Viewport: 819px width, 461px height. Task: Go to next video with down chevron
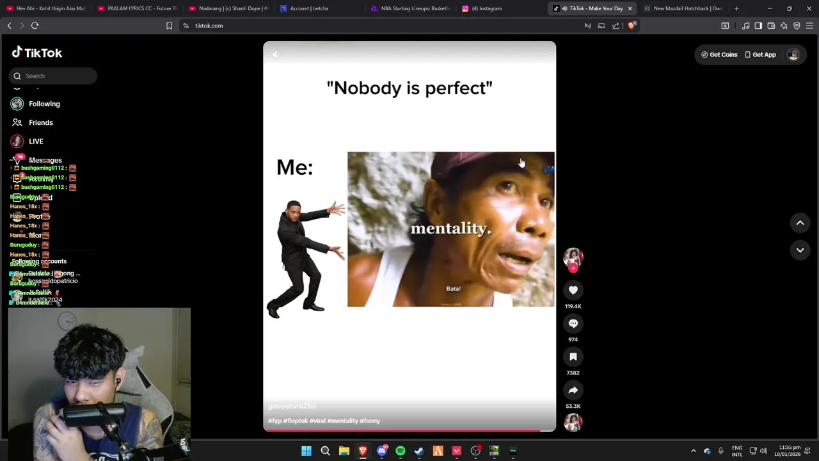[800, 250]
